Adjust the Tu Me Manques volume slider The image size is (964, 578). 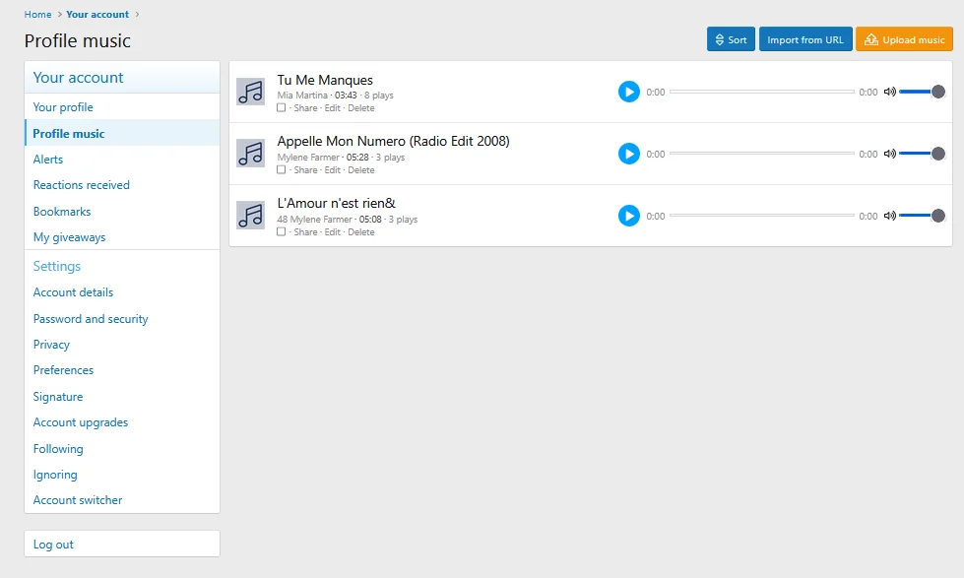(922, 92)
